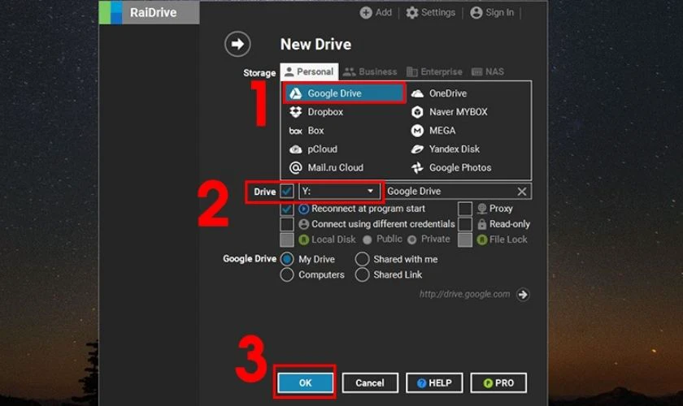This screenshot has height=406, width=683.
Task: Select the MEGA icon
Action: (x=417, y=131)
